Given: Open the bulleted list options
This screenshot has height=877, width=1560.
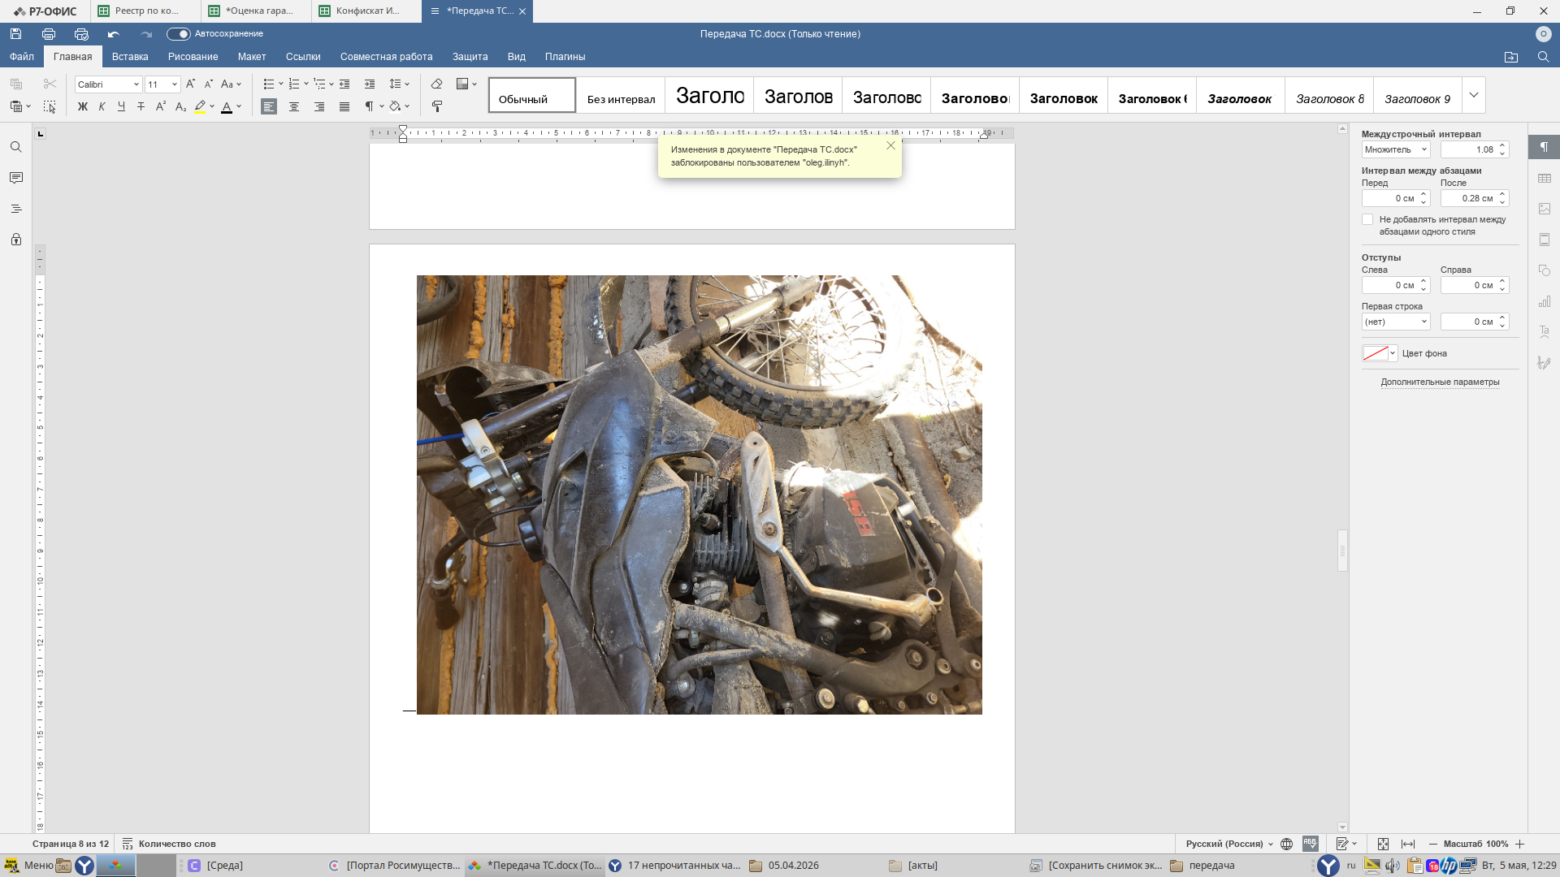Looking at the screenshot, I should point(281,84).
